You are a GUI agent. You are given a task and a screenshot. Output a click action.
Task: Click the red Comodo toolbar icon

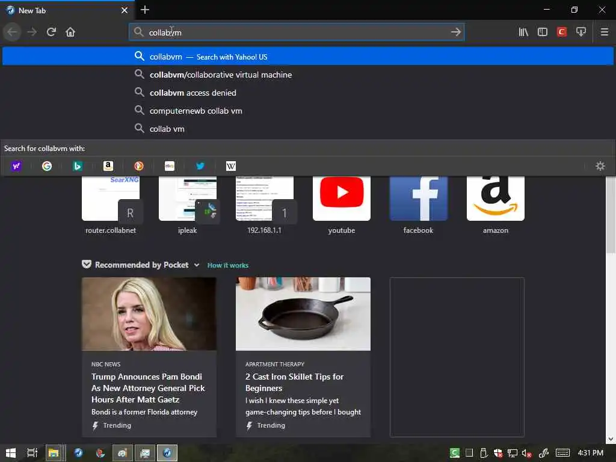[562, 32]
